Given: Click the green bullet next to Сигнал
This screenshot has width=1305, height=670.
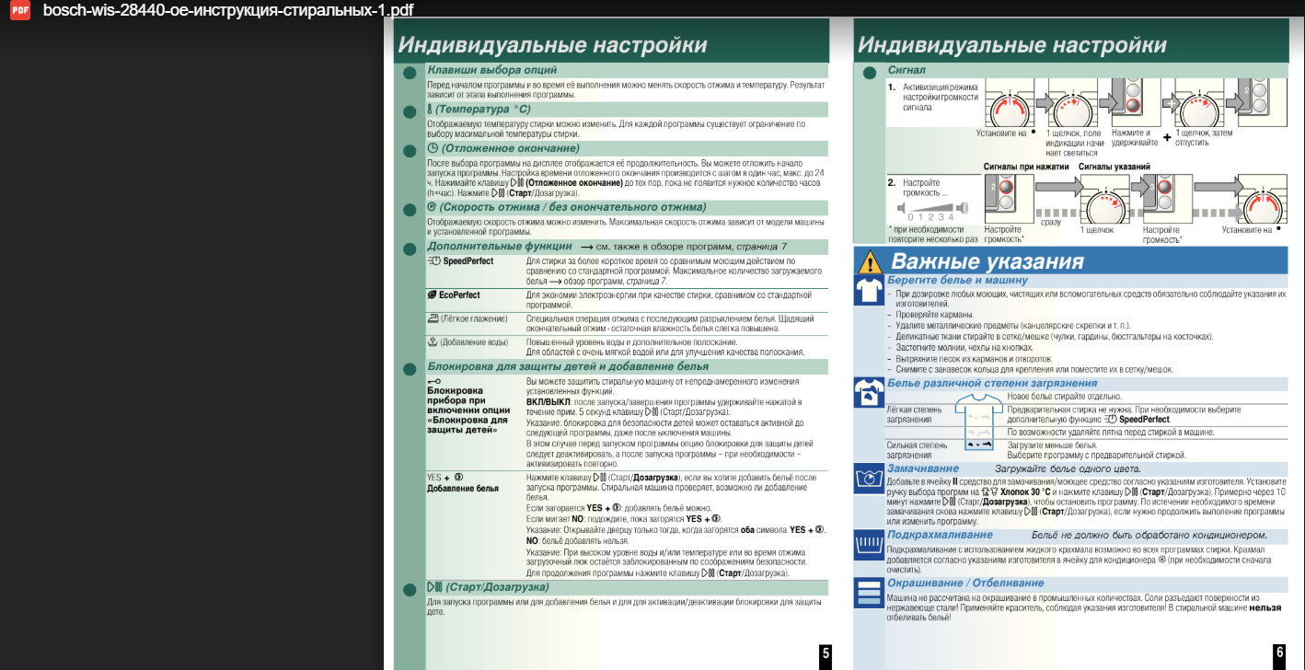Looking at the screenshot, I should pos(870,71).
